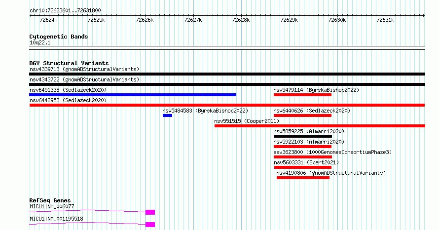This screenshot has width=439, height=230.
Task: Open the nsv6442953 (Sedlazeck2020) label
Action: tap(68, 100)
